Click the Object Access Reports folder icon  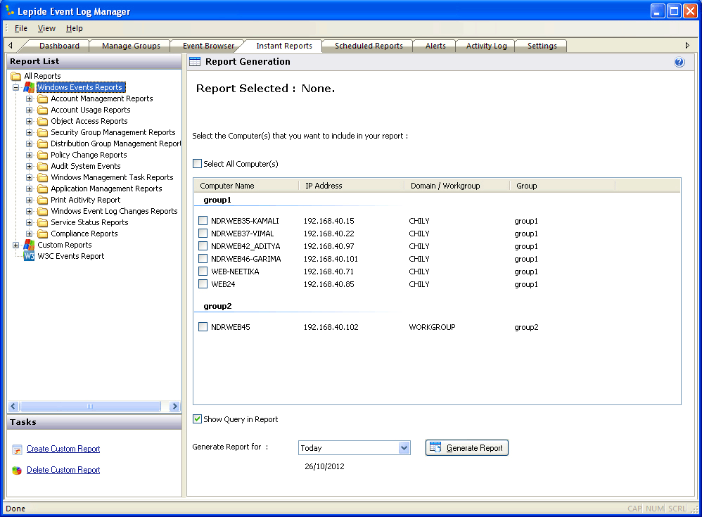tap(43, 121)
